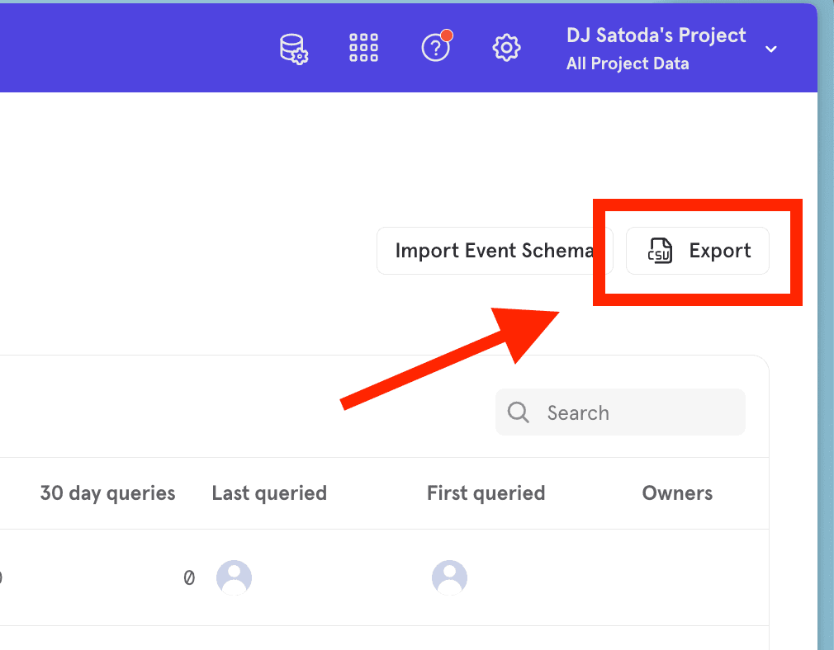Open the All Project Data selector
Image resolution: width=834 pixels, height=650 pixels.
pos(627,64)
